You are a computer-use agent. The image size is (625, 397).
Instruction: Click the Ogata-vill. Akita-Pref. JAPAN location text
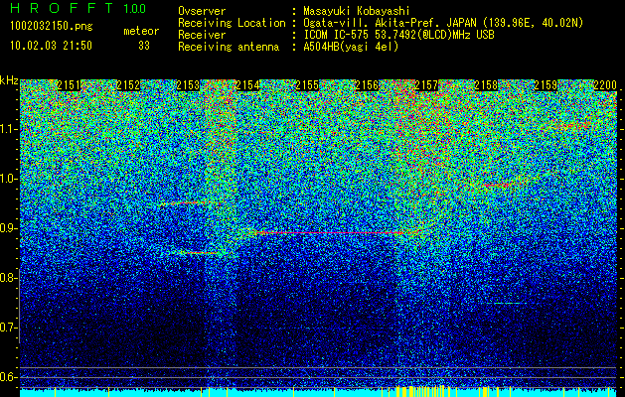443,24
